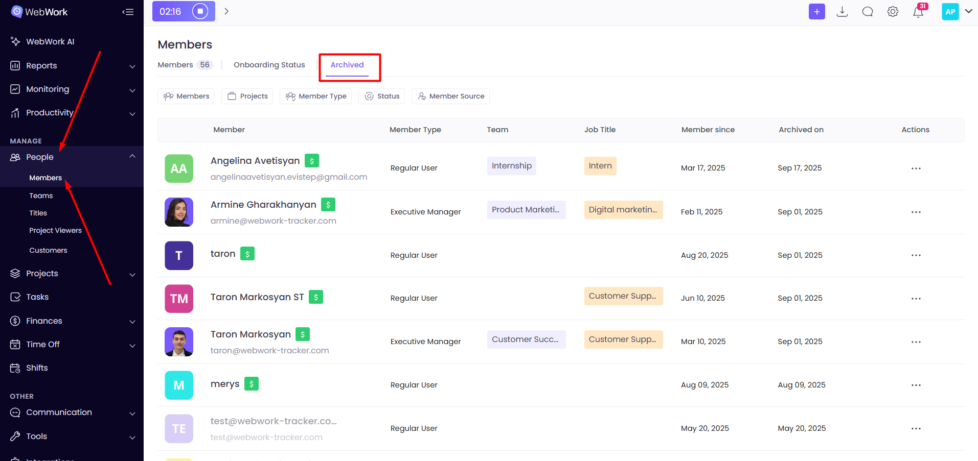Click the Time Off calendar icon

(15, 344)
